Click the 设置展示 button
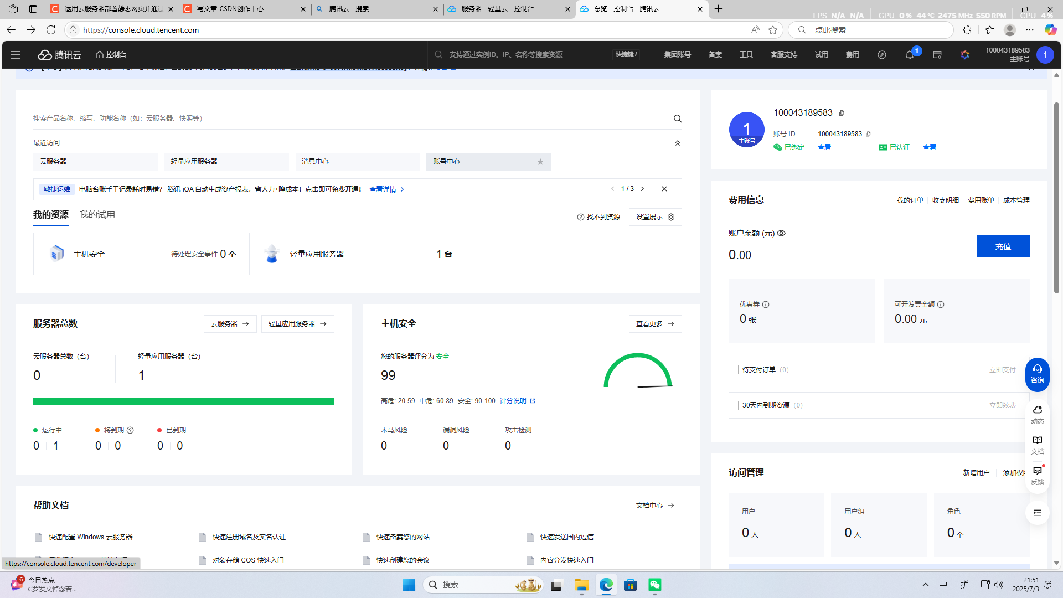1063x598 pixels. click(x=655, y=217)
